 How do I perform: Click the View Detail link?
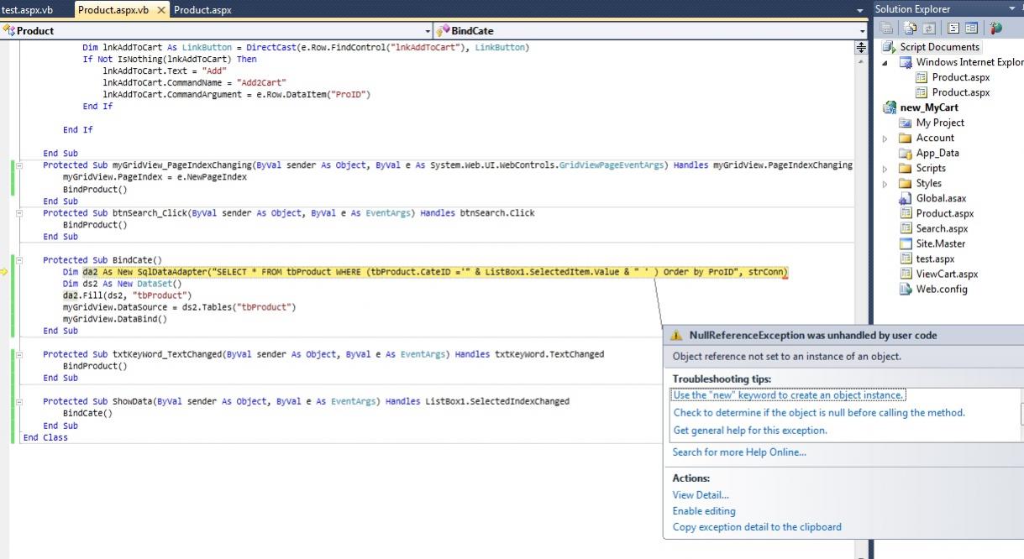tap(701, 495)
